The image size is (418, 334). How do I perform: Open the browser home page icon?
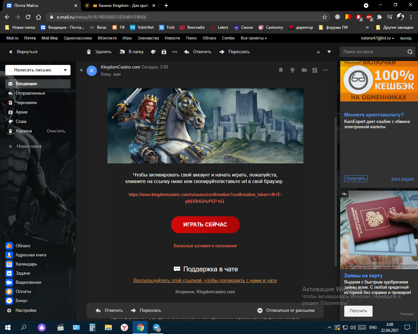pos(39,17)
